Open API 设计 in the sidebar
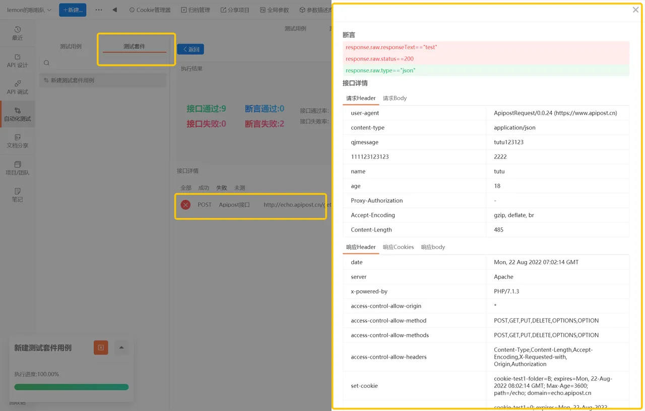645x411 pixels. click(18, 60)
